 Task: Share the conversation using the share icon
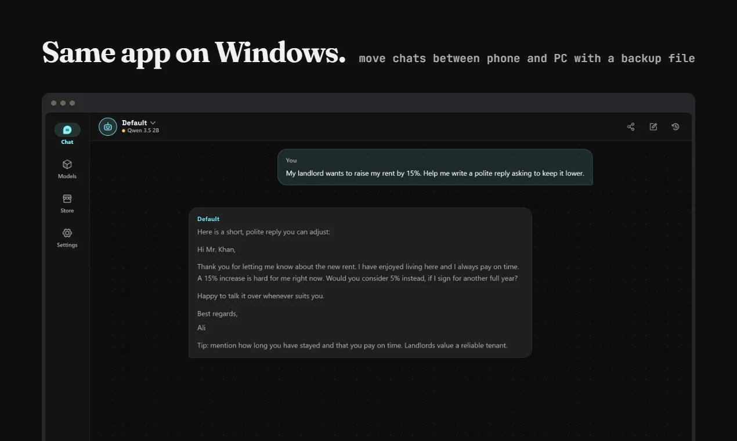coord(631,126)
